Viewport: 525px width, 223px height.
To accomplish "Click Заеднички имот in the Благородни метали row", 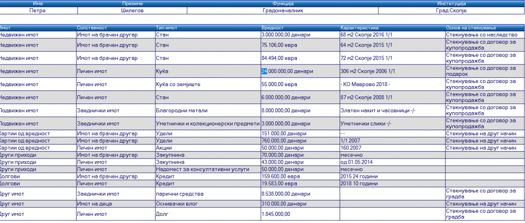I will 115,111.
